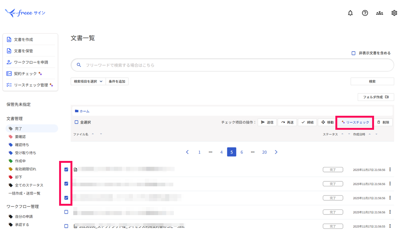The height and width of the screenshot is (230, 407).
Task: Click the freee サイン logo
Action: coord(25,13)
